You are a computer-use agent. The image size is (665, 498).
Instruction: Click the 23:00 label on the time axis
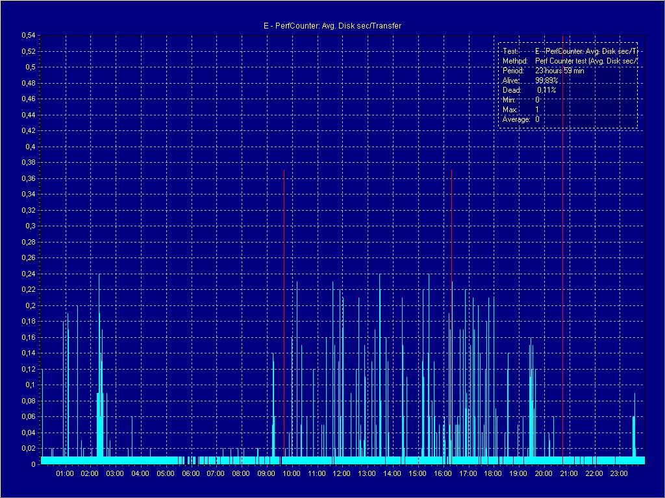[618, 474]
